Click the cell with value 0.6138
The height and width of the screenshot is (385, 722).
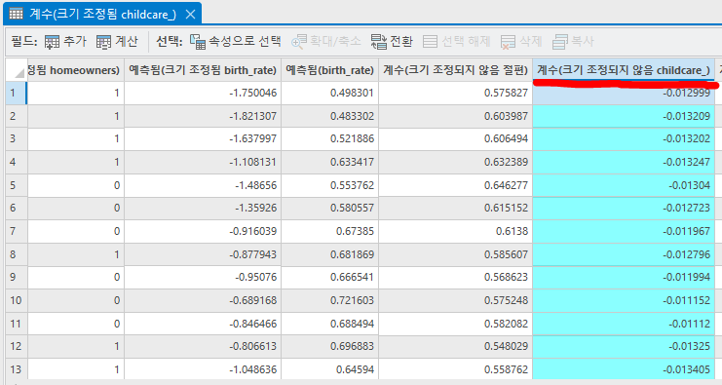[455, 231]
